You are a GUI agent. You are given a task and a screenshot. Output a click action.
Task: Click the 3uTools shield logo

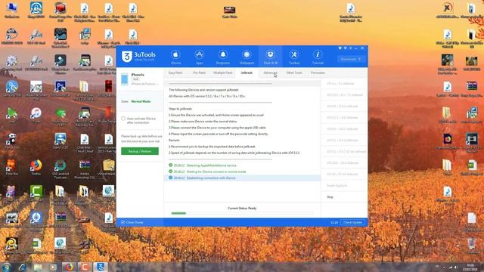click(x=126, y=57)
